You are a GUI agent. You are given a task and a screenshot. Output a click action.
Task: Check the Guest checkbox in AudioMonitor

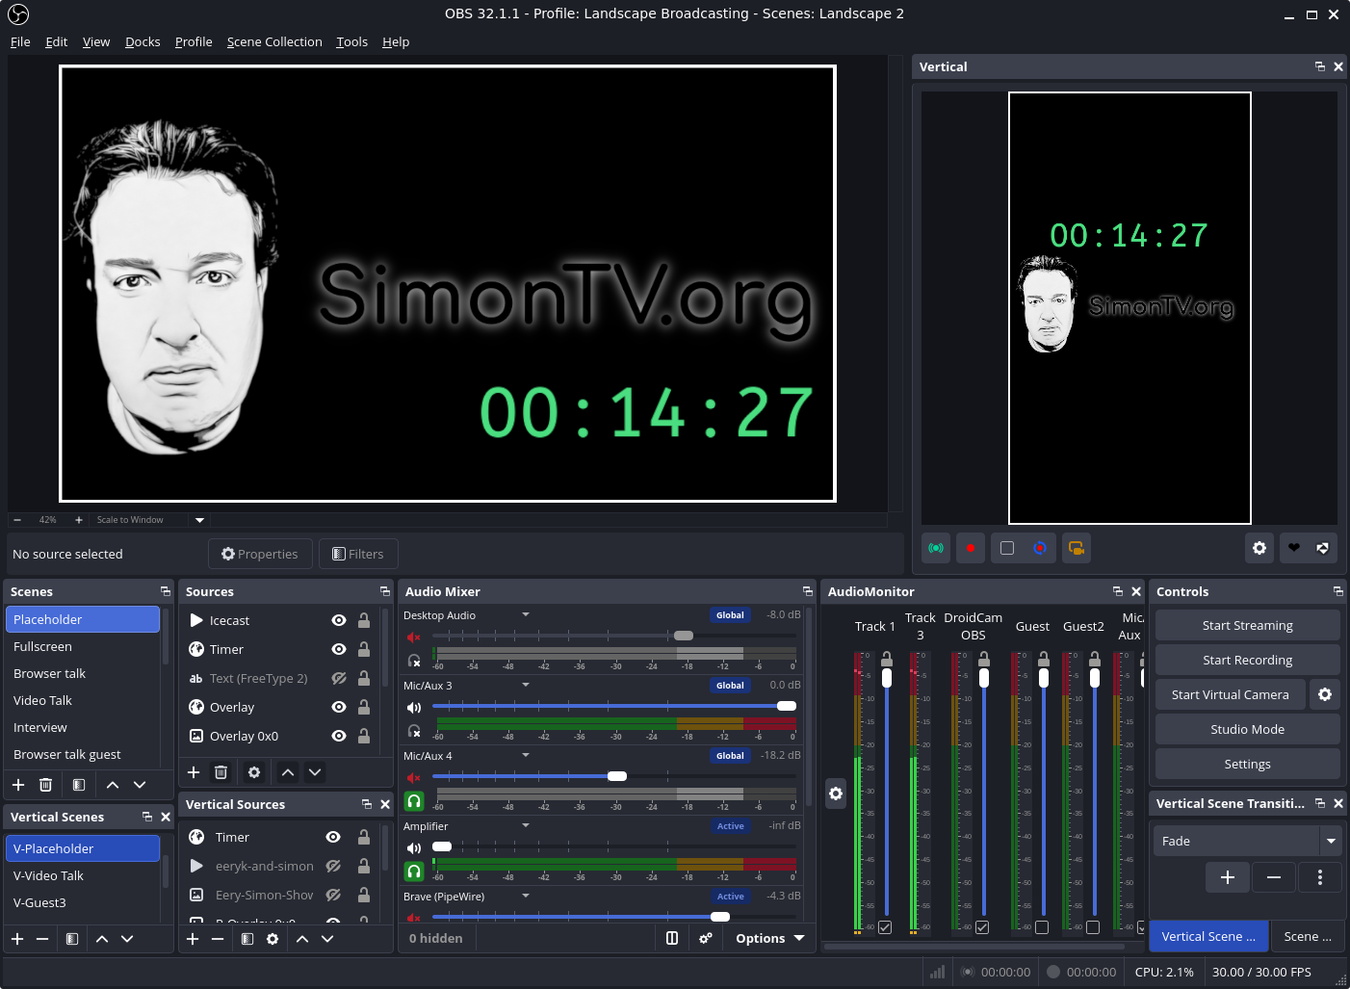coord(1042,927)
